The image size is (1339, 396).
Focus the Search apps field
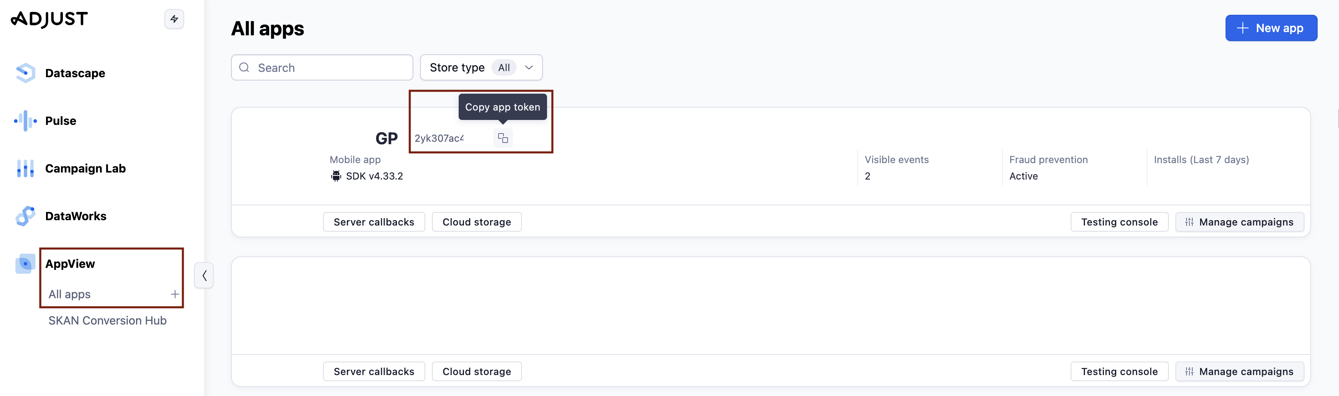(328, 67)
